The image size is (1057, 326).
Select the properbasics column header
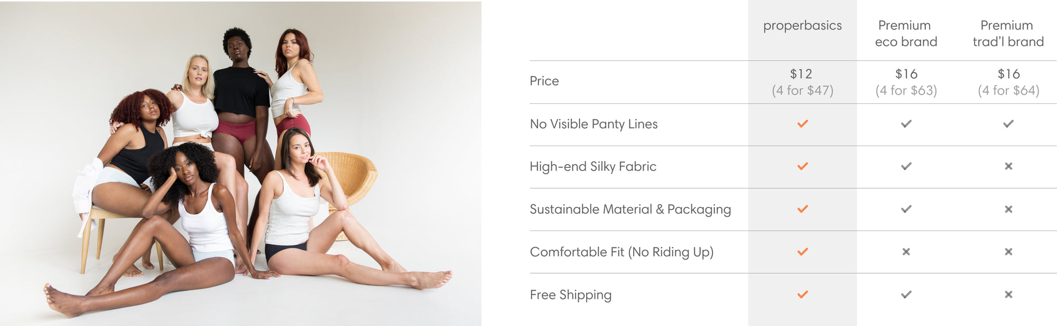coord(802,25)
